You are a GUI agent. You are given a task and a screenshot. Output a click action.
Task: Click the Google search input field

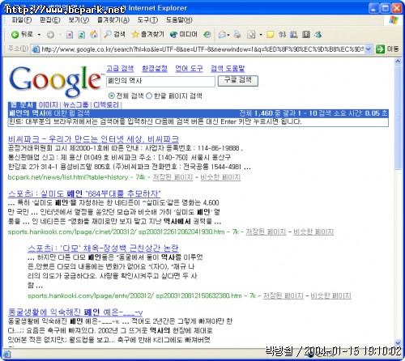(x=160, y=81)
